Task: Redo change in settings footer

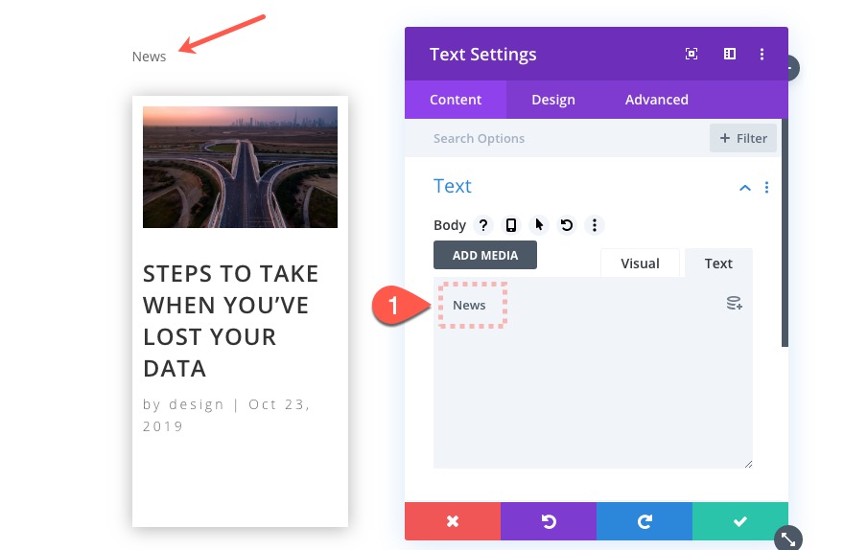Action: [645, 521]
